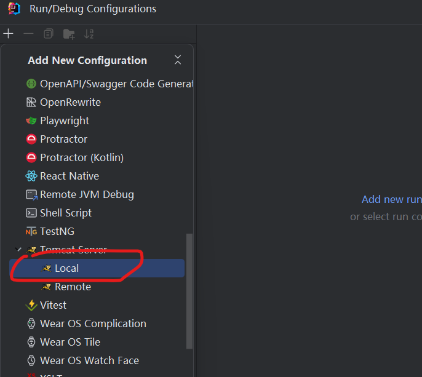Click the Sort Configurations alphabetically icon

click(89, 34)
